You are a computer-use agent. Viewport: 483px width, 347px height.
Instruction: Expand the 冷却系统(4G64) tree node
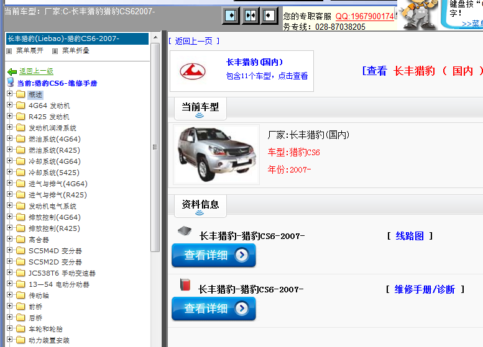click(x=9, y=161)
